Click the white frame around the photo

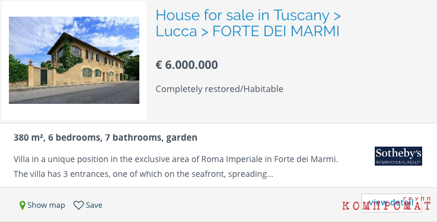74,9
